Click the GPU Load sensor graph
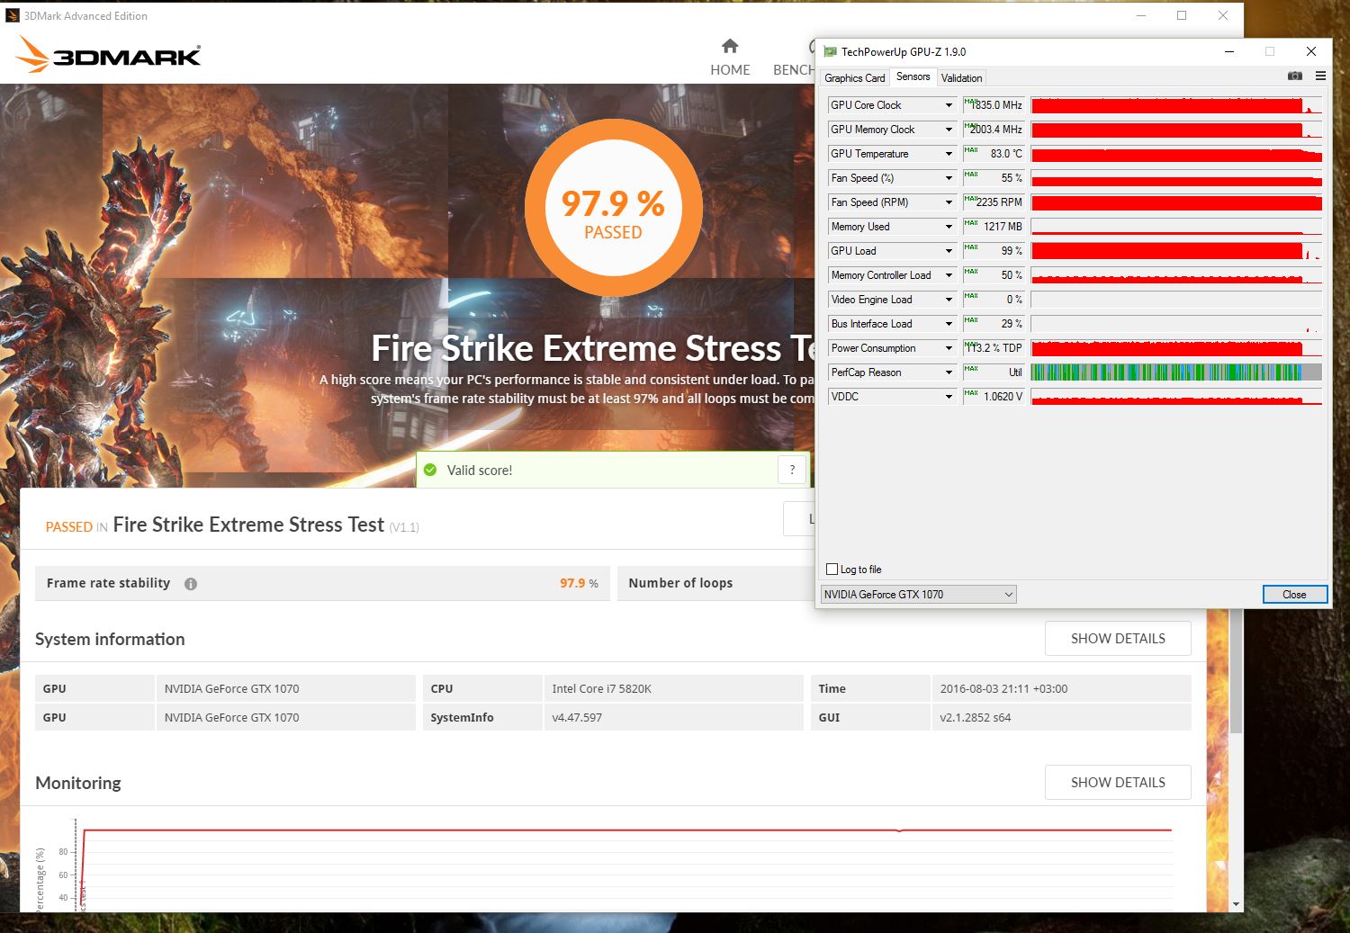1350x933 pixels. coord(1176,251)
